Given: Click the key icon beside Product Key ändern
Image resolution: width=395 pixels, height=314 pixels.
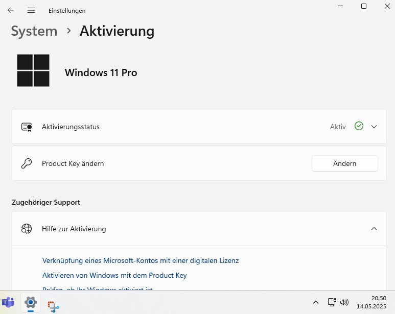Looking at the screenshot, I should pyautogui.click(x=27, y=163).
